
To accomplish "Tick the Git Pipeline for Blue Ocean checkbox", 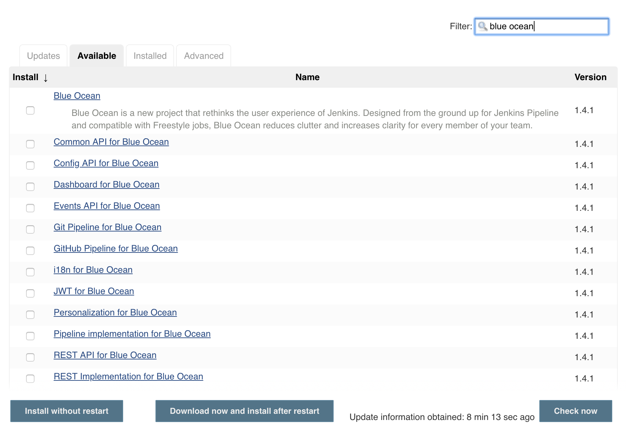I will [x=30, y=229].
